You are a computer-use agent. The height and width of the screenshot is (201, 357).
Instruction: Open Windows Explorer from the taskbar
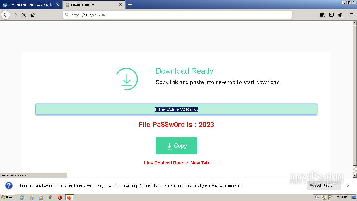pyautogui.click(x=32, y=197)
